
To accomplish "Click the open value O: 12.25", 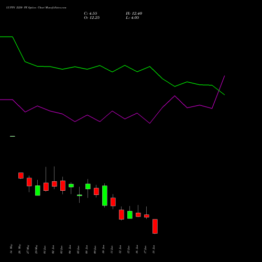I will click(92, 18).
